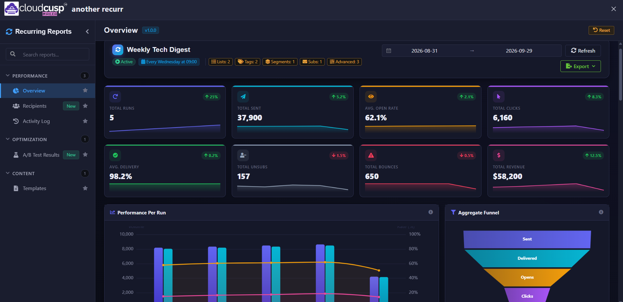
Task: Collapse the Recurring Reports sidebar
Action: pyautogui.click(x=87, y=32)
